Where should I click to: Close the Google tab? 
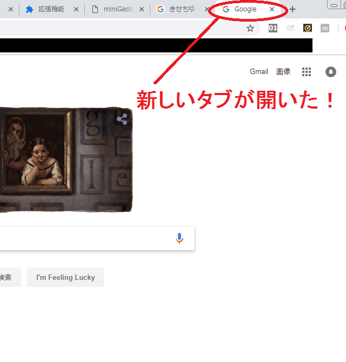[x=272, y=9]
